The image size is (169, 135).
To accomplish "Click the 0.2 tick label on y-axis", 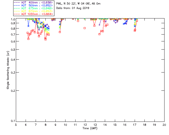I will click(x=13, y=91).
